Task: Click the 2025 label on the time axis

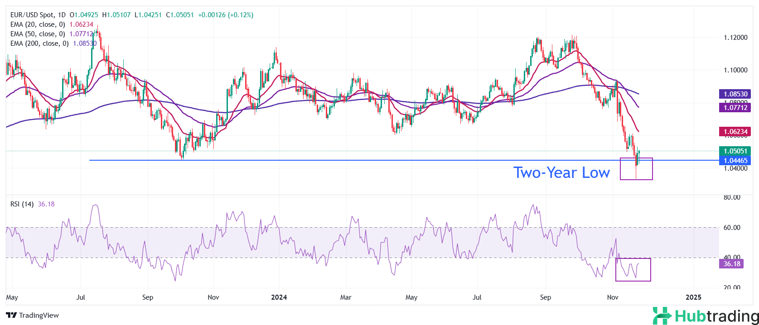Action: click(693, 297)
